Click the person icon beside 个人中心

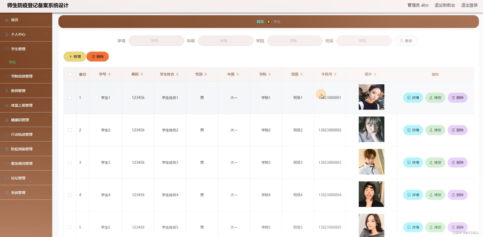[x=7, y=34]
